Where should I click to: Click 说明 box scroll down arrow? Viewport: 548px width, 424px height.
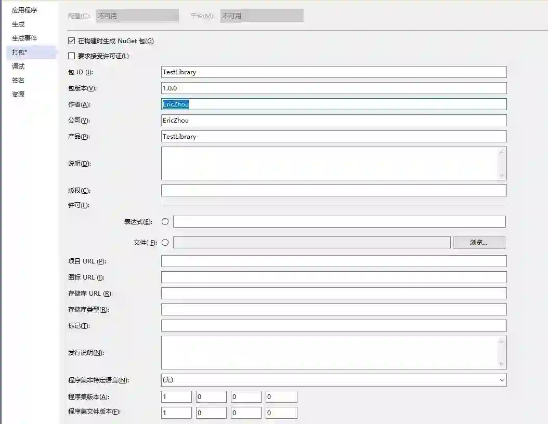(x=502, y=175)
